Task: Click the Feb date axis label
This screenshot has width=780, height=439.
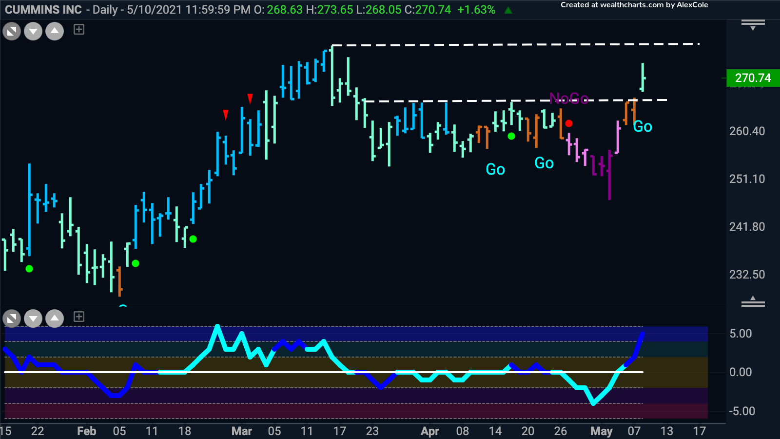Action: (x=87, y=431)
